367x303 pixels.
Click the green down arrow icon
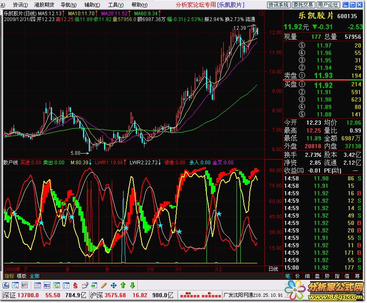click(x=133, y=285)
